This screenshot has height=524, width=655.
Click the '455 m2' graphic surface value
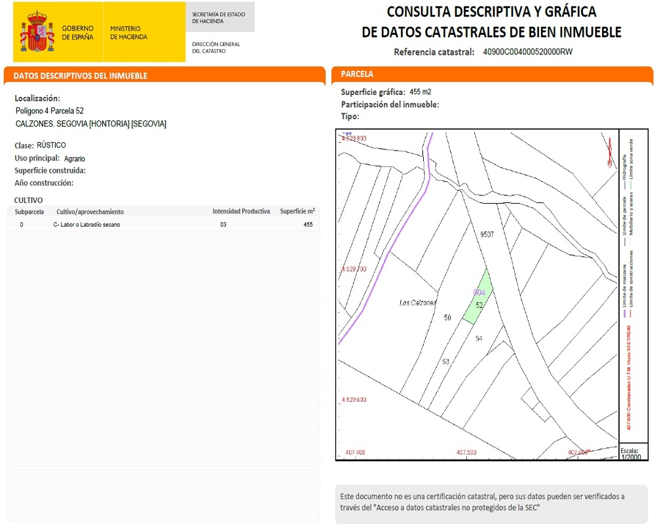421,92
